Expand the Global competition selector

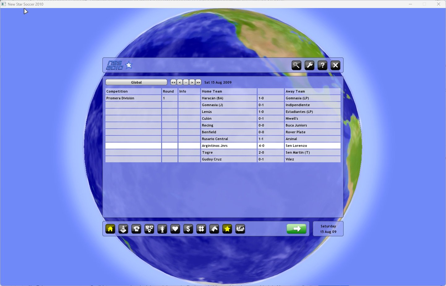[x=136, y=82]
